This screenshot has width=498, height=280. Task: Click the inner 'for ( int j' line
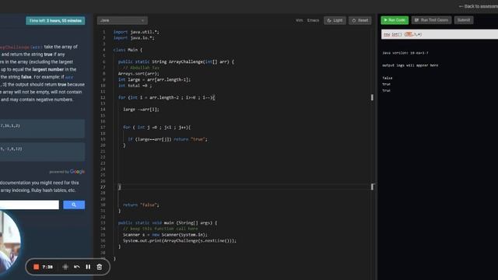point(157,128)
